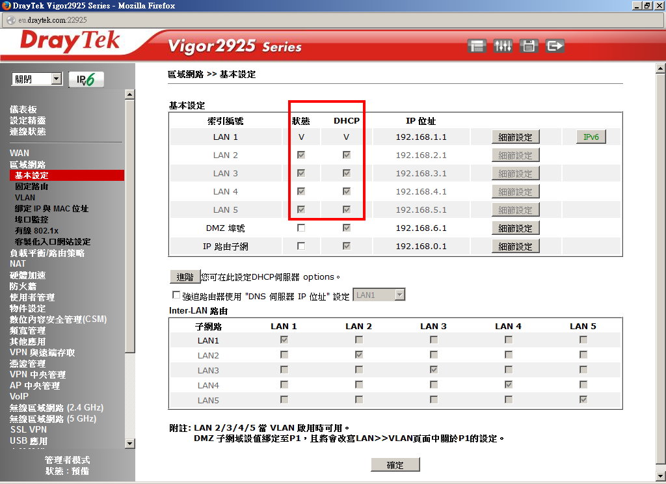
Task: Click the logout arrow icon
Action: tap(555, 46)
